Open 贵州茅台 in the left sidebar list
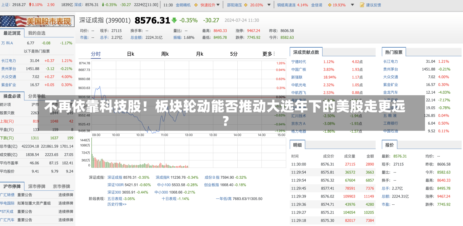463x226 pixels. 9,69
